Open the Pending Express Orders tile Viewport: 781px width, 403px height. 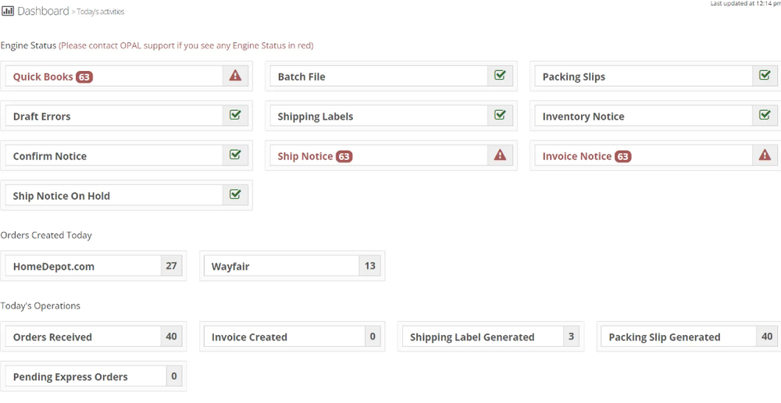pyautogui.click(x=94, y=376)
